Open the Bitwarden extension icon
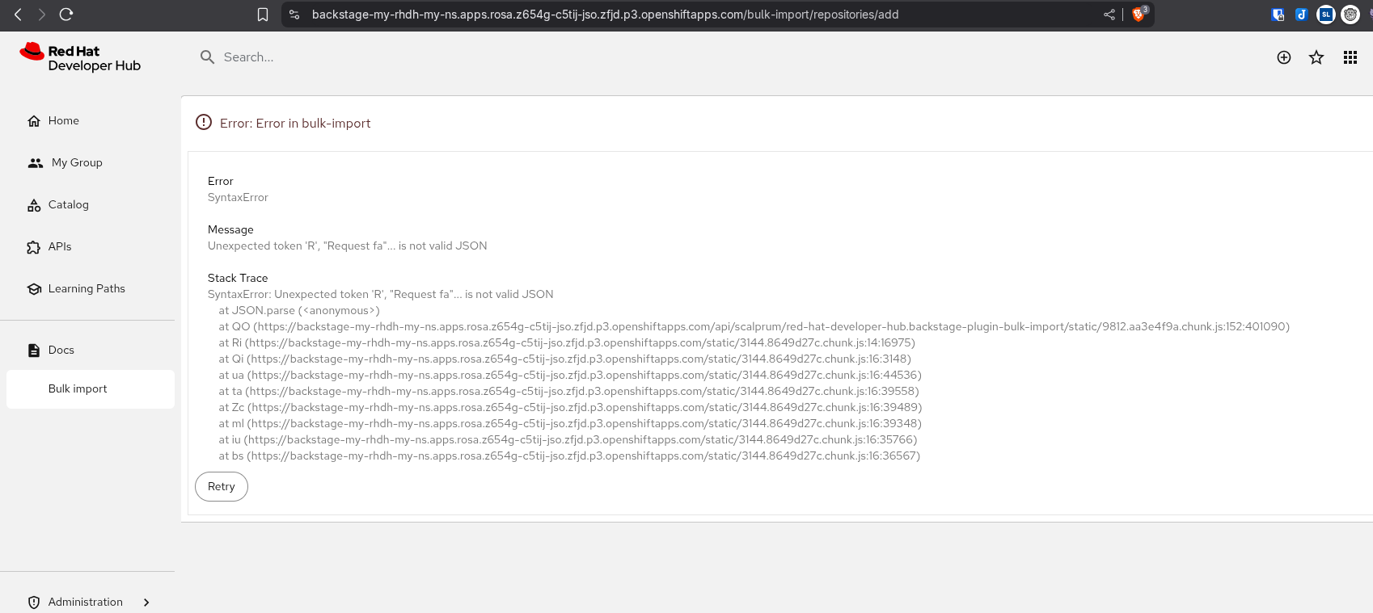 [x=1278, y=15]
